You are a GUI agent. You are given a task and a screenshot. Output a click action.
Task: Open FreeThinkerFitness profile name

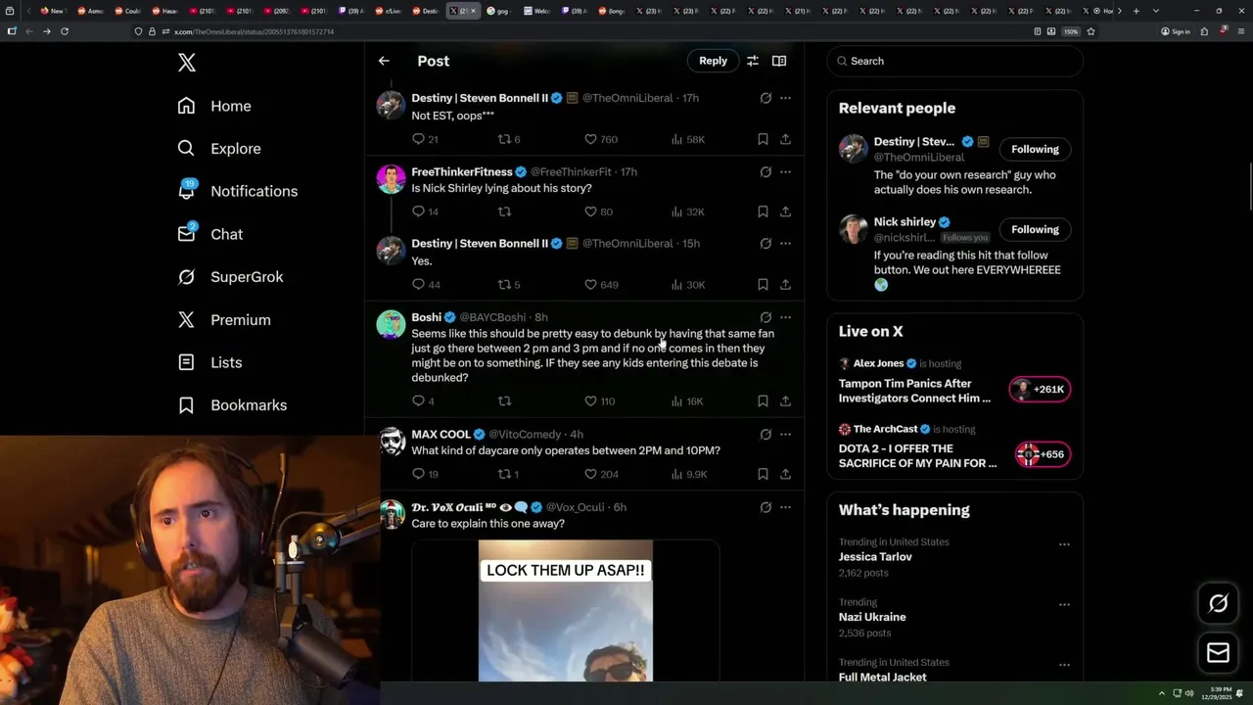[462, 172]
